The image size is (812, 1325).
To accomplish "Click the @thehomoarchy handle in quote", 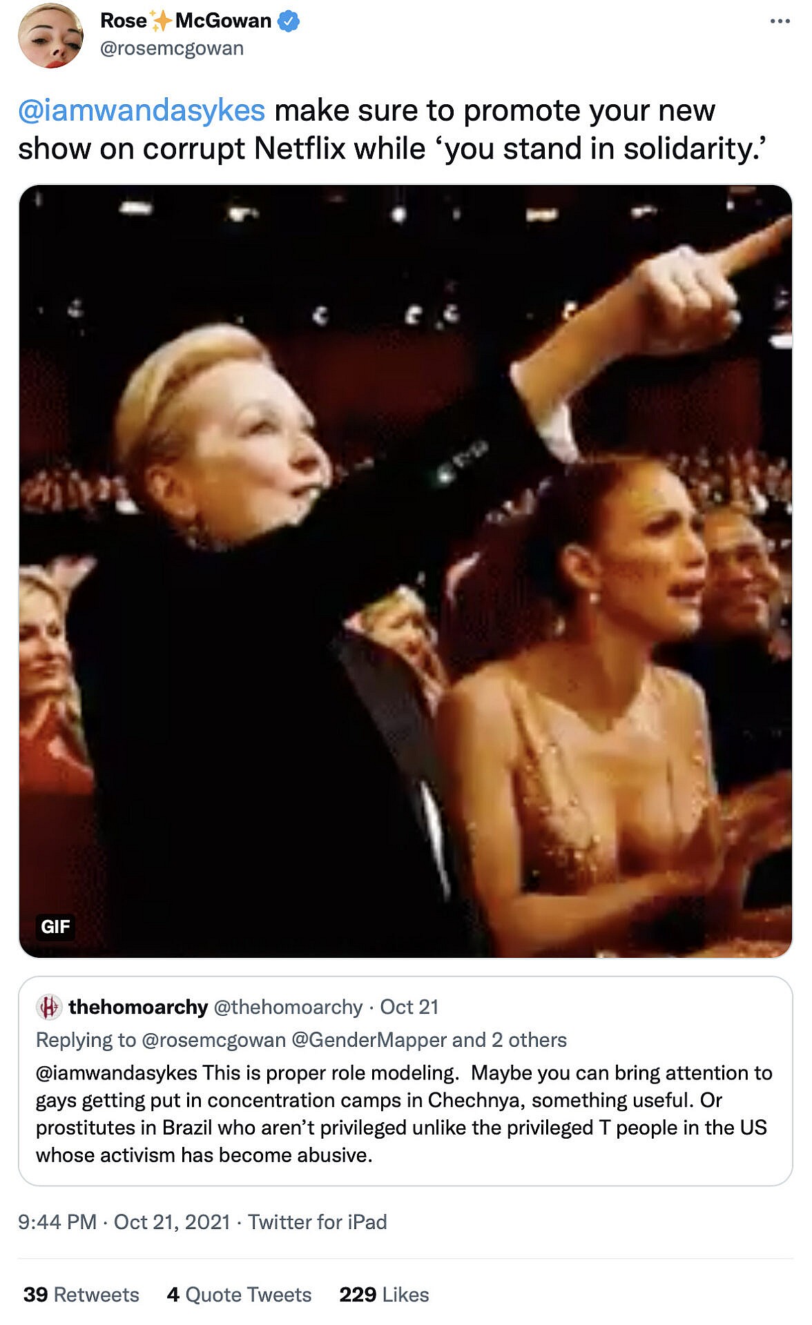I will [x=288, y=1007].
